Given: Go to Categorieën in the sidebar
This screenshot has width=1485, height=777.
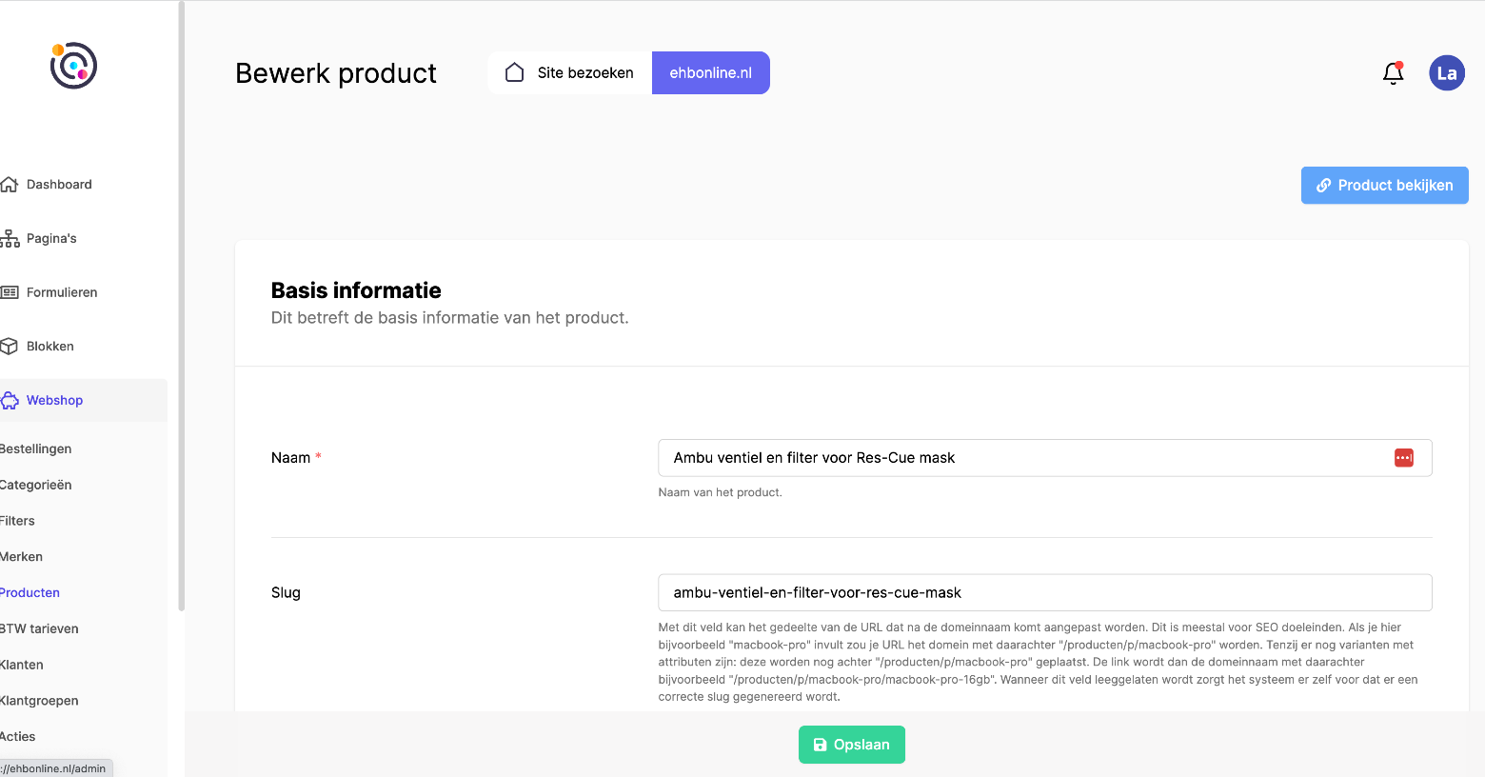Looking at the screenshot, I should tap(36, 486).
